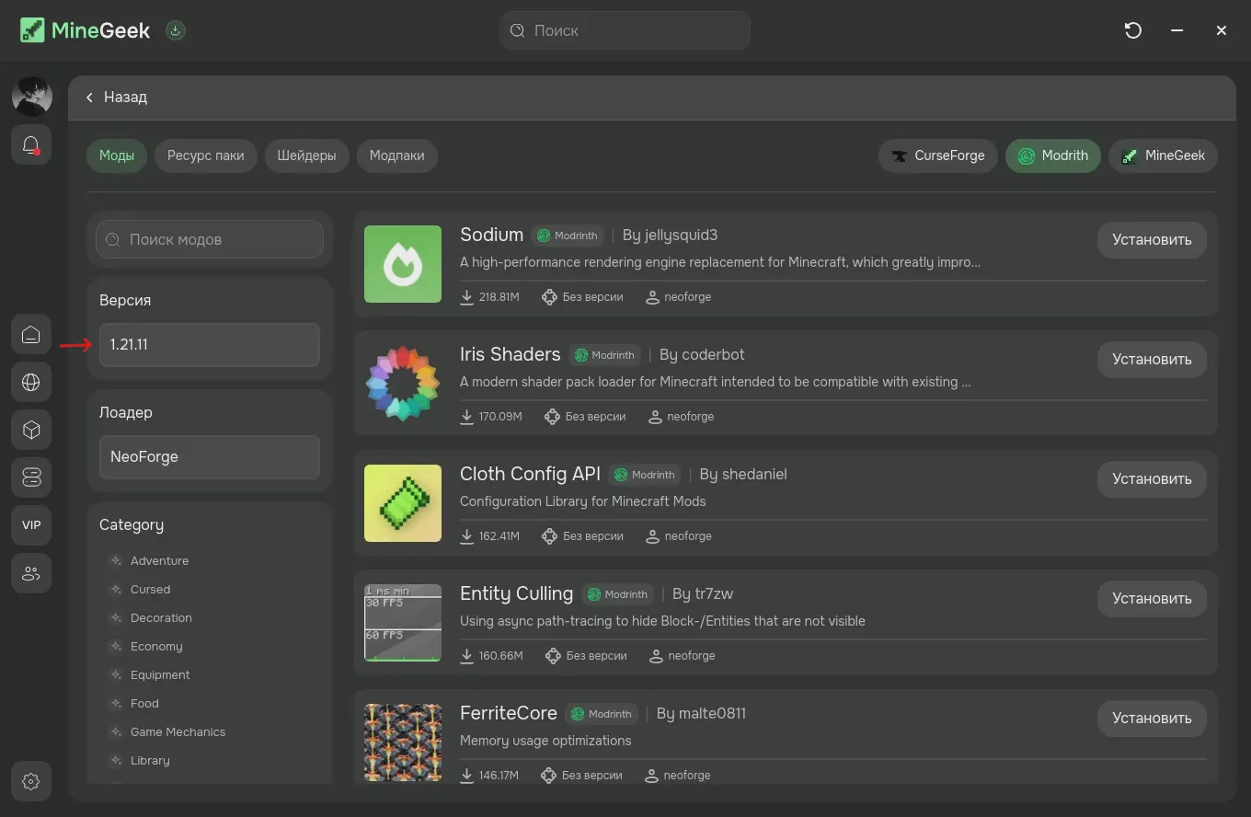Open the notifications bell

pyautogui.click(x=31, y=144)
